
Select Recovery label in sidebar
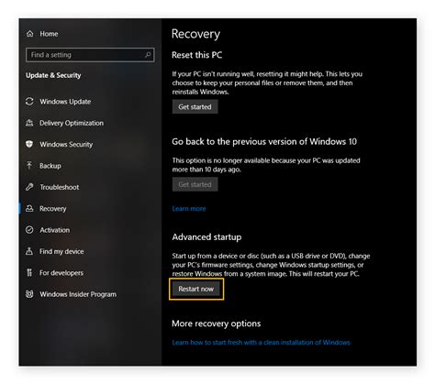(x=53, y=209)
